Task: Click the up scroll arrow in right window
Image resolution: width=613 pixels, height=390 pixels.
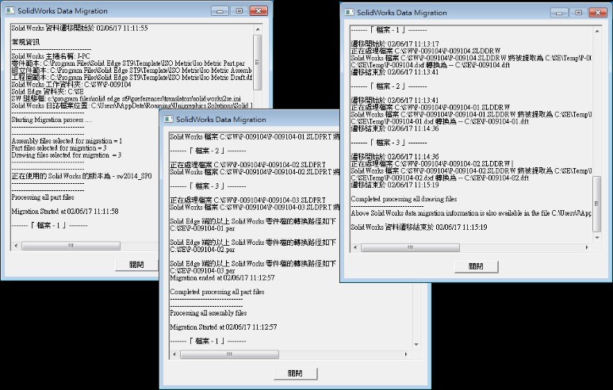Action: tap(597, 31)
